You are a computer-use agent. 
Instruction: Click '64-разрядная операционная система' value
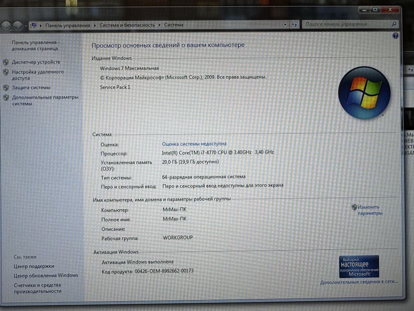click(204, 177)
